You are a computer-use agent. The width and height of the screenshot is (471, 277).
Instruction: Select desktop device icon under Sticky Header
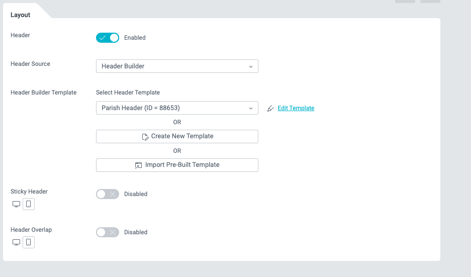16,204
